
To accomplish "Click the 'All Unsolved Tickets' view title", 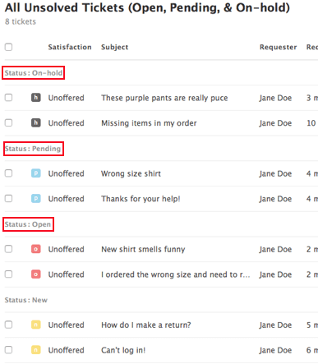I will click(147, 7).
